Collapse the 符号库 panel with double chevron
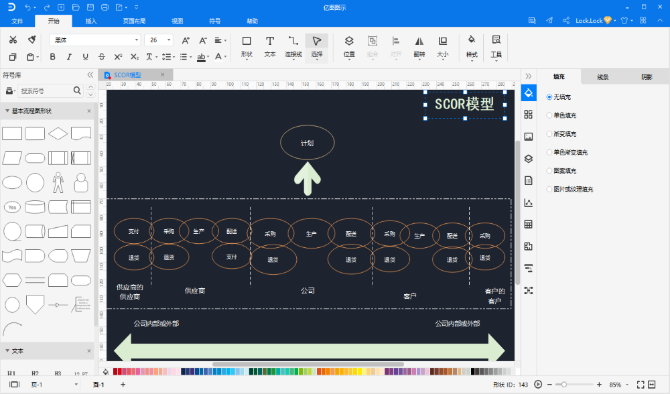 click(x=90, y=75)
